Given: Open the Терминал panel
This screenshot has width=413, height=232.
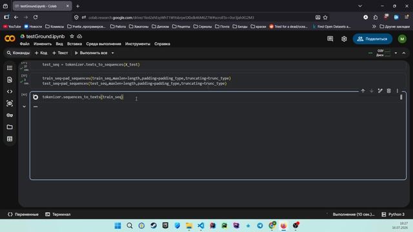Looking at the screenshot, I should 57,215.
